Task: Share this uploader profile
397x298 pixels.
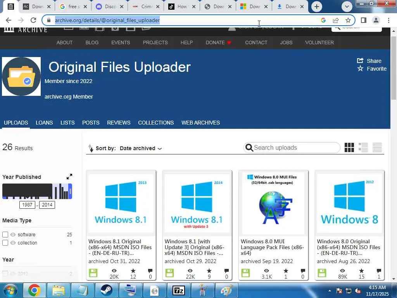Action: [x=369, y=61]
